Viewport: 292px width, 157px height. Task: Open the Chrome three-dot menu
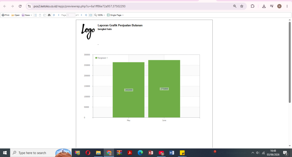tap(287, 6)
